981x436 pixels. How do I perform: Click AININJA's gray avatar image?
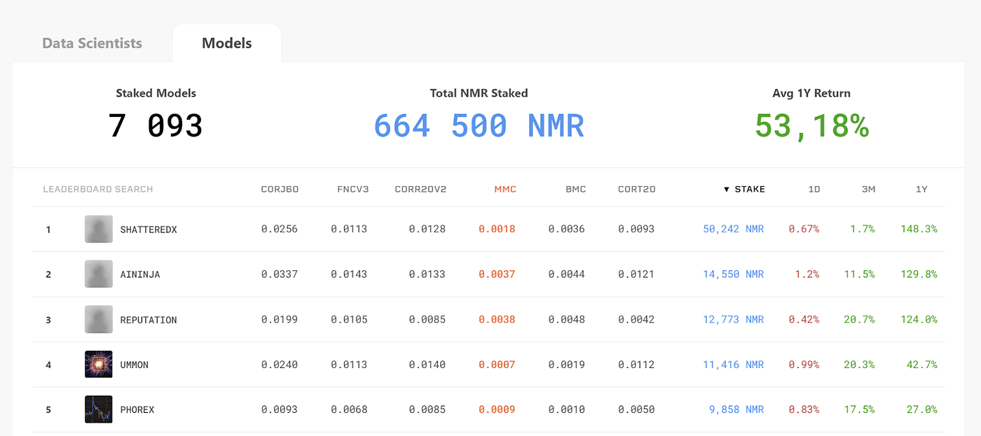tap(98, 274)
